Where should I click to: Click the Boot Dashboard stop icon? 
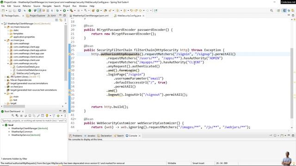[x=21, y=116]
